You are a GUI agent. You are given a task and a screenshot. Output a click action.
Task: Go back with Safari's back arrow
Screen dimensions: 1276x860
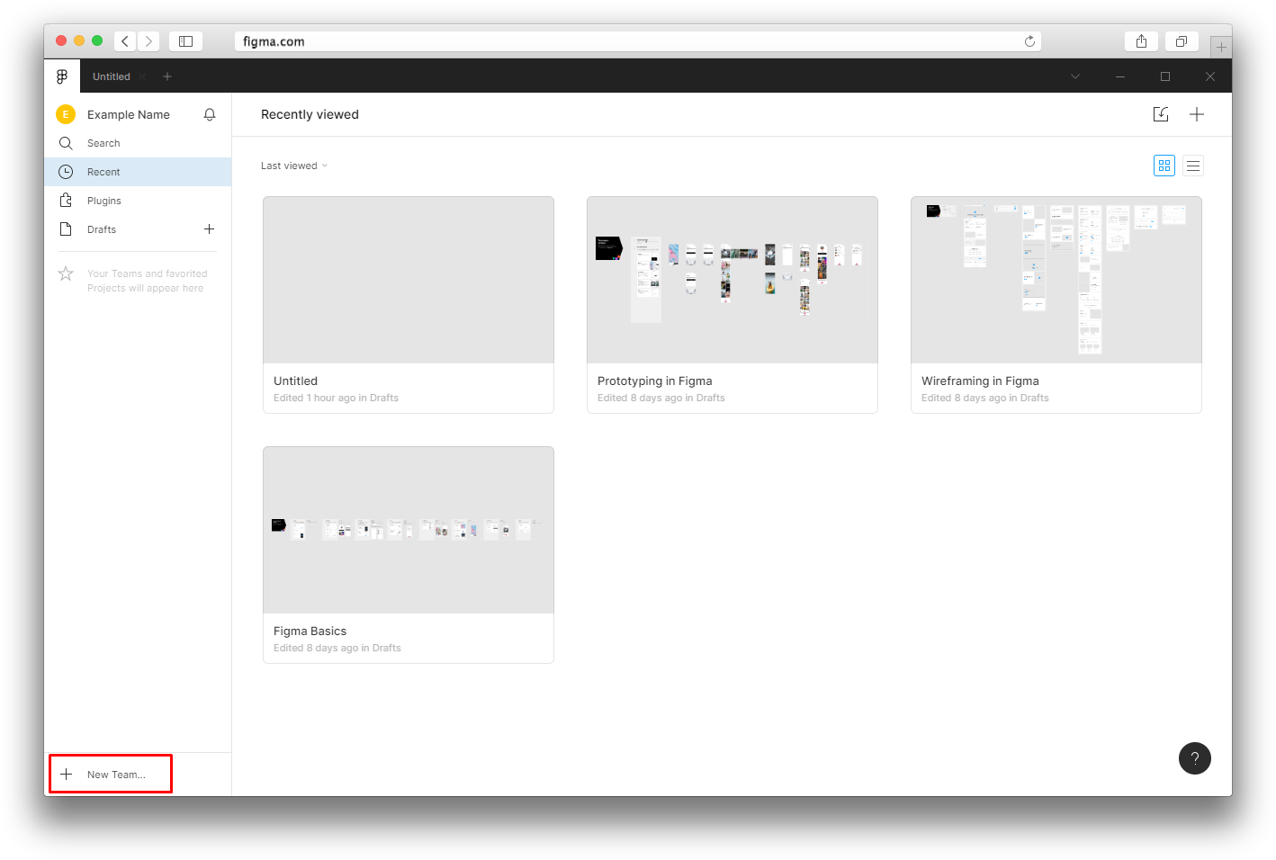click(x=125, y=41)
